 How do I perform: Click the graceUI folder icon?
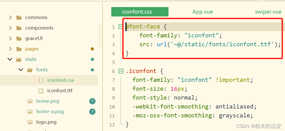coord(19,39)
